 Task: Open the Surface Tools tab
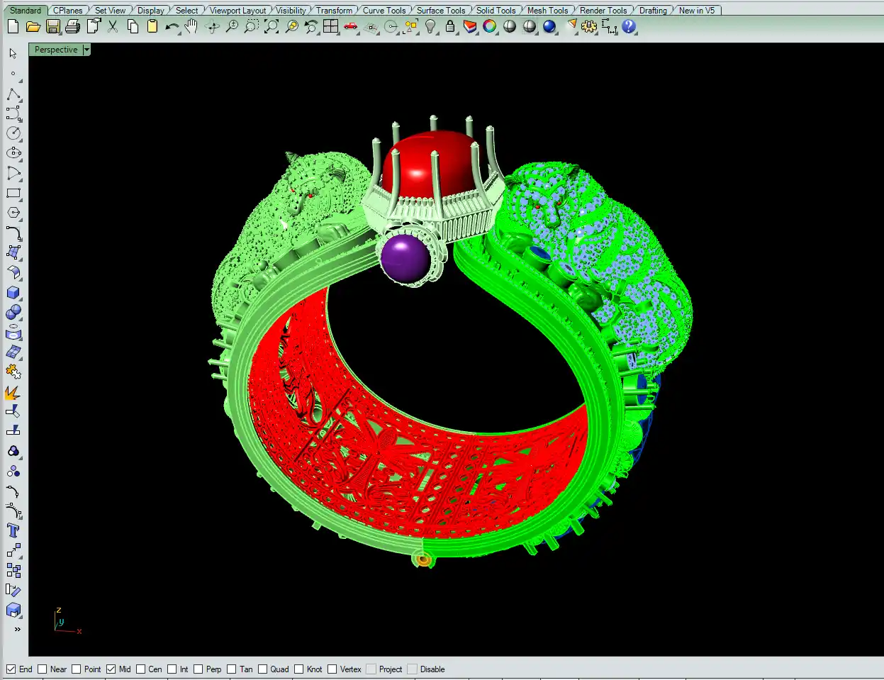(x=440, y=10)
